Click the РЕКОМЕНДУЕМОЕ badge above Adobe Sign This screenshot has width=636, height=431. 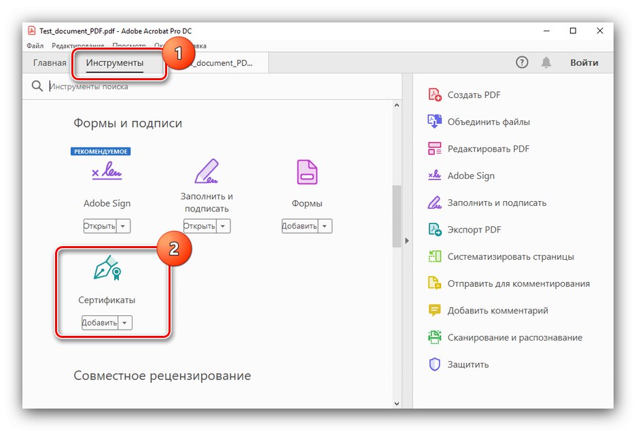101,152
